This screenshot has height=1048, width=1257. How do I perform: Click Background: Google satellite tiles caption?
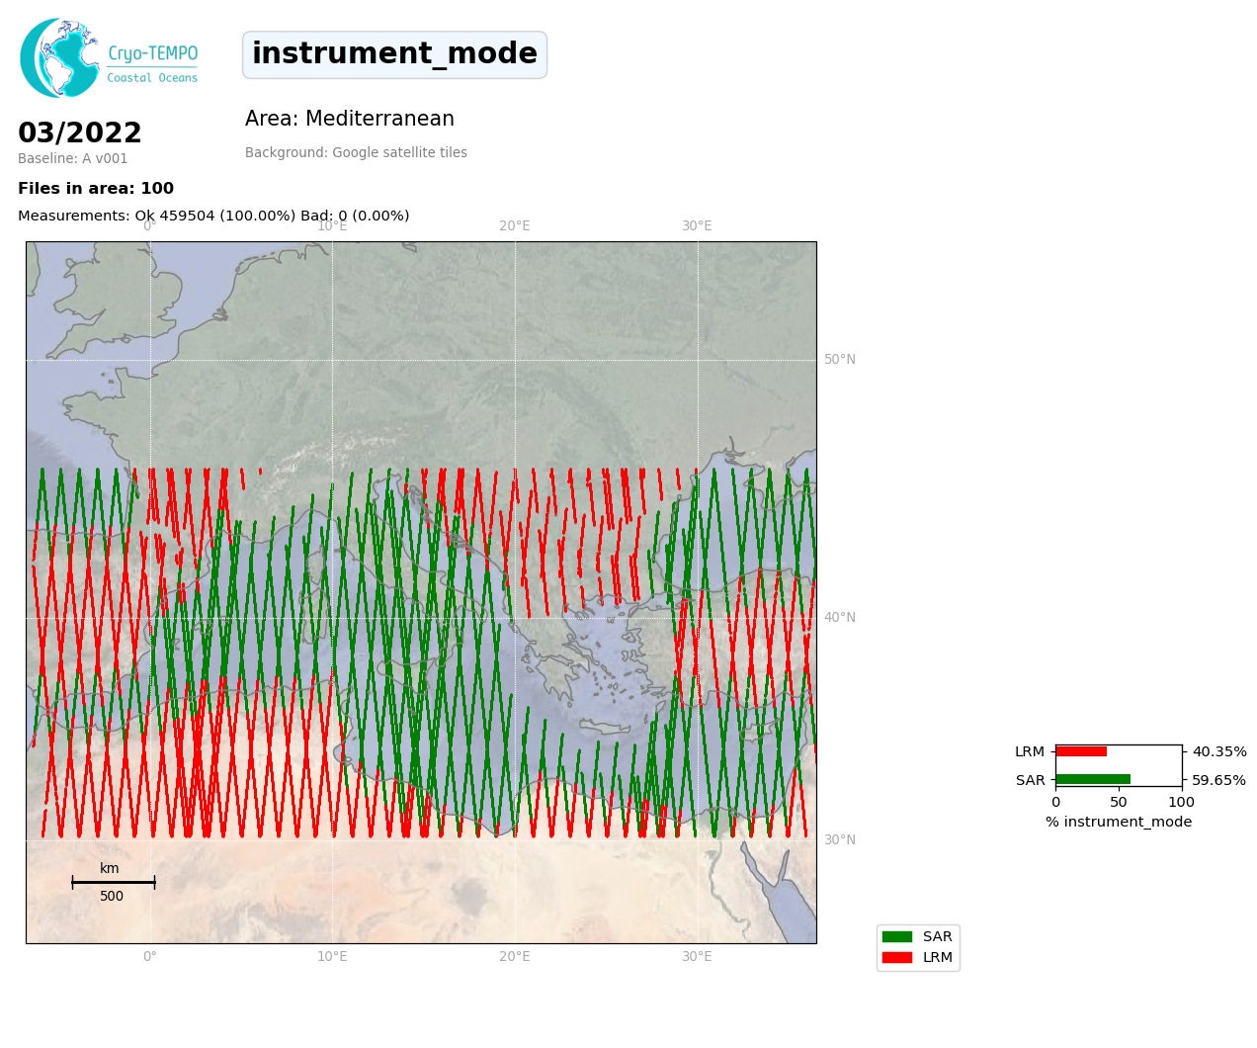[356, 153]
